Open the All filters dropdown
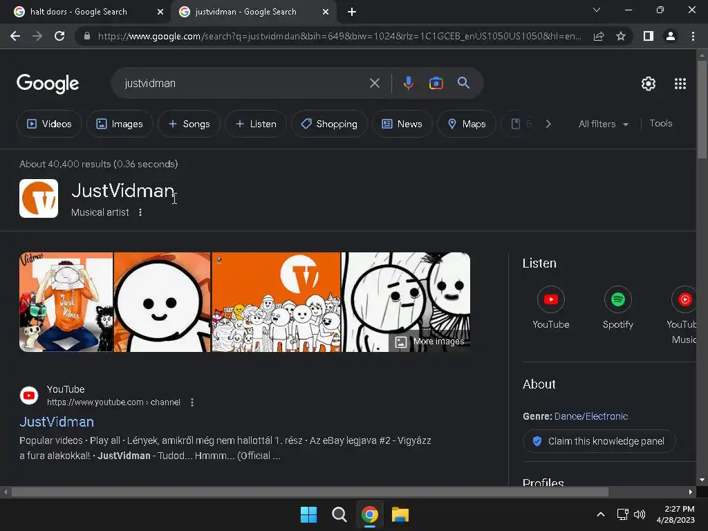This screenshot has height=531, width=708. pos(603,124)
